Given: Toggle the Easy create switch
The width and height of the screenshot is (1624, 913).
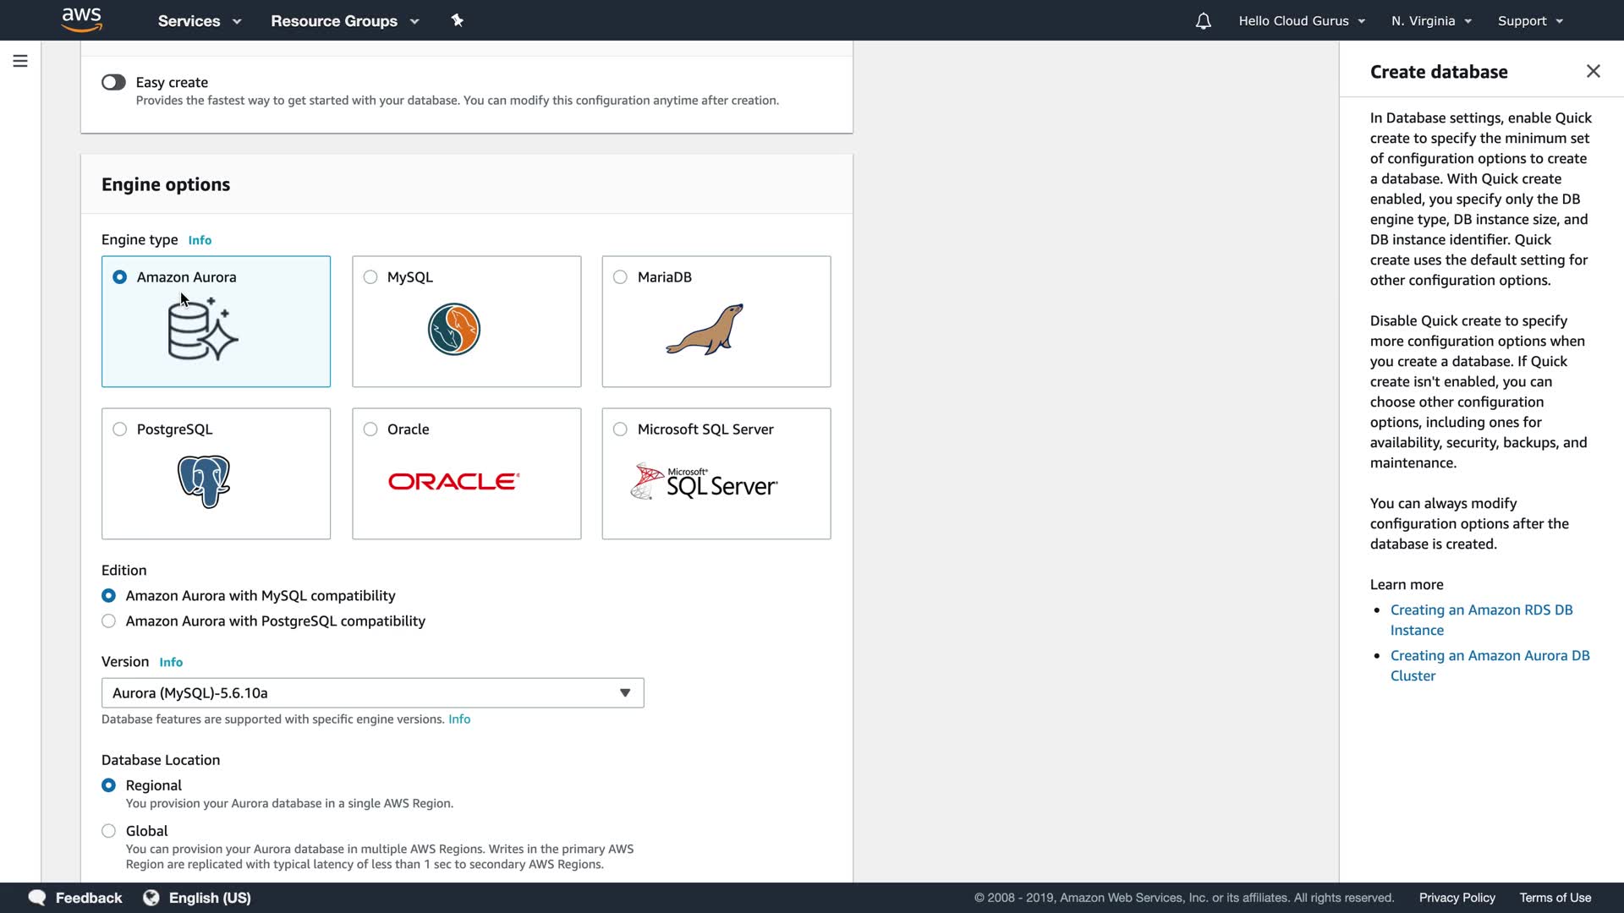Looking at the screenshot, I should [113, 82].
